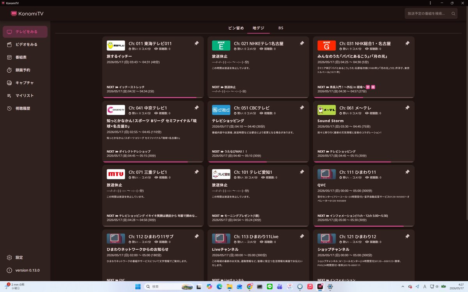Click the ひまわり11 TV placeholder logo
Viewport: 468px width, 292px height.
click(326, 174)
